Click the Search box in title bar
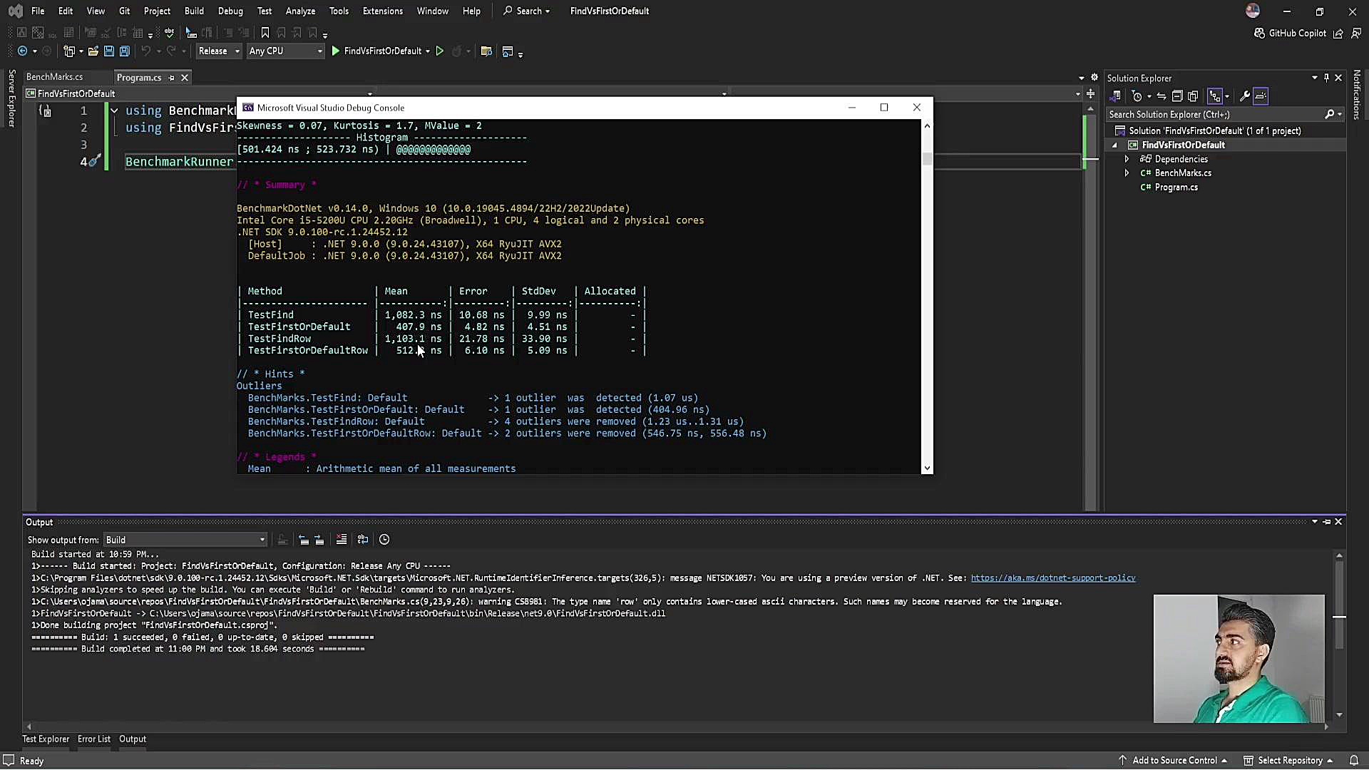The image size is (1369, 770). coord(527,11)
